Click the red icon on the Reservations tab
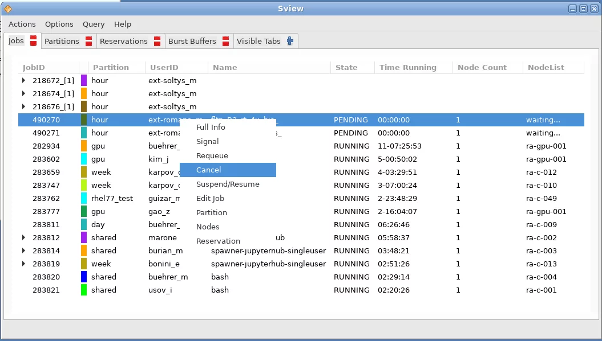Viewport: 602px width, 341px height. (156, 40)
